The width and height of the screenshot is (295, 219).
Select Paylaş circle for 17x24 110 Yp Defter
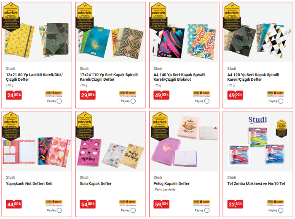(133, 101)
